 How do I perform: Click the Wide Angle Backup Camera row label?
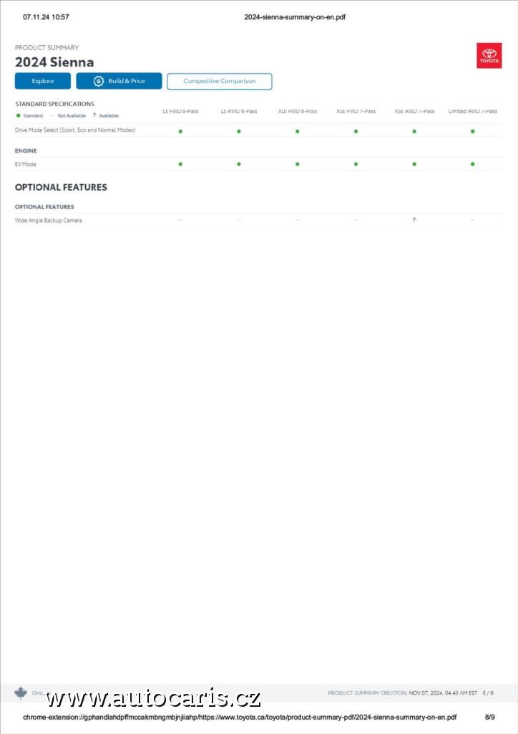(x=48, y=221)
